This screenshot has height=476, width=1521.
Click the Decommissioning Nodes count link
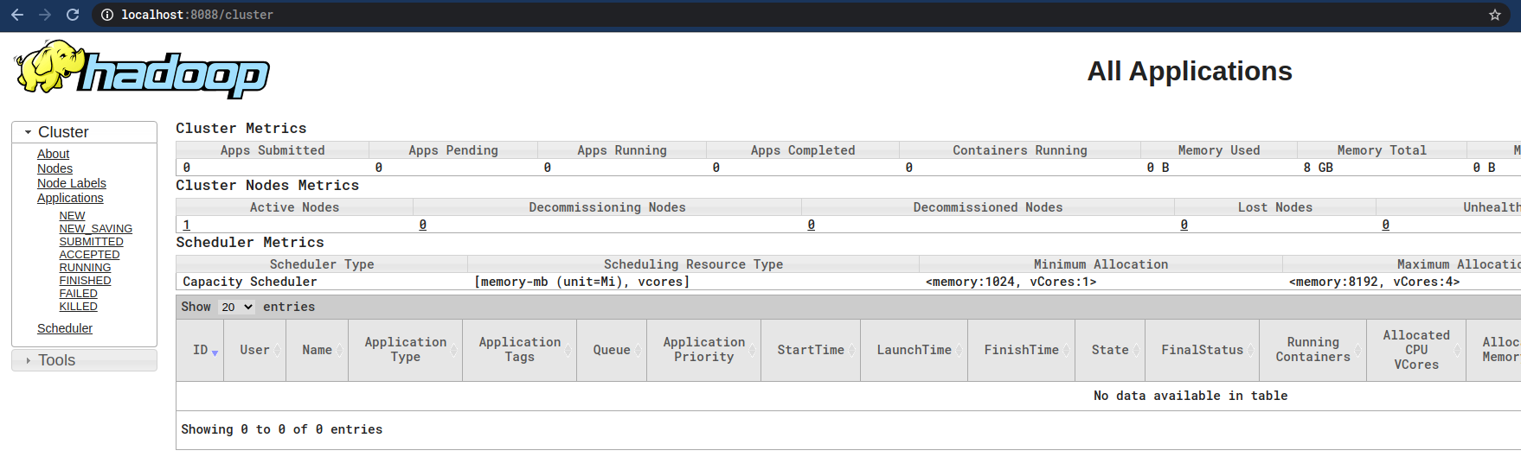point(422,225)
